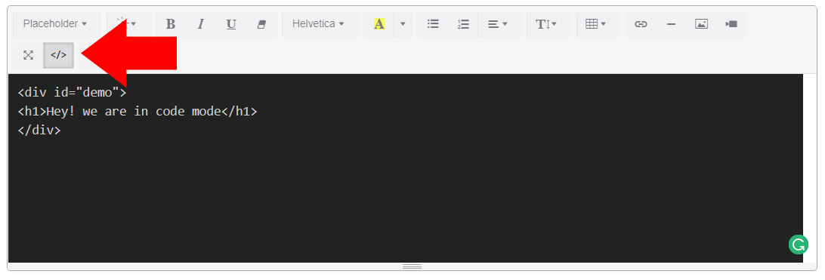Open the line height dropdown

coord(545,24)
